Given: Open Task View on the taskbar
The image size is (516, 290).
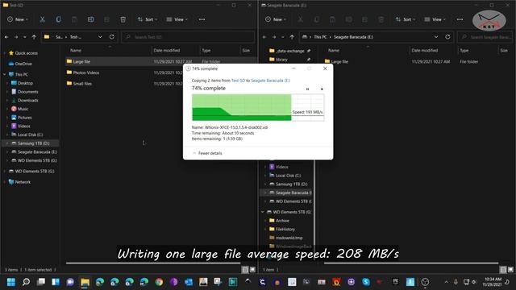Looking at the screenshot, I should tap(41, 282).
